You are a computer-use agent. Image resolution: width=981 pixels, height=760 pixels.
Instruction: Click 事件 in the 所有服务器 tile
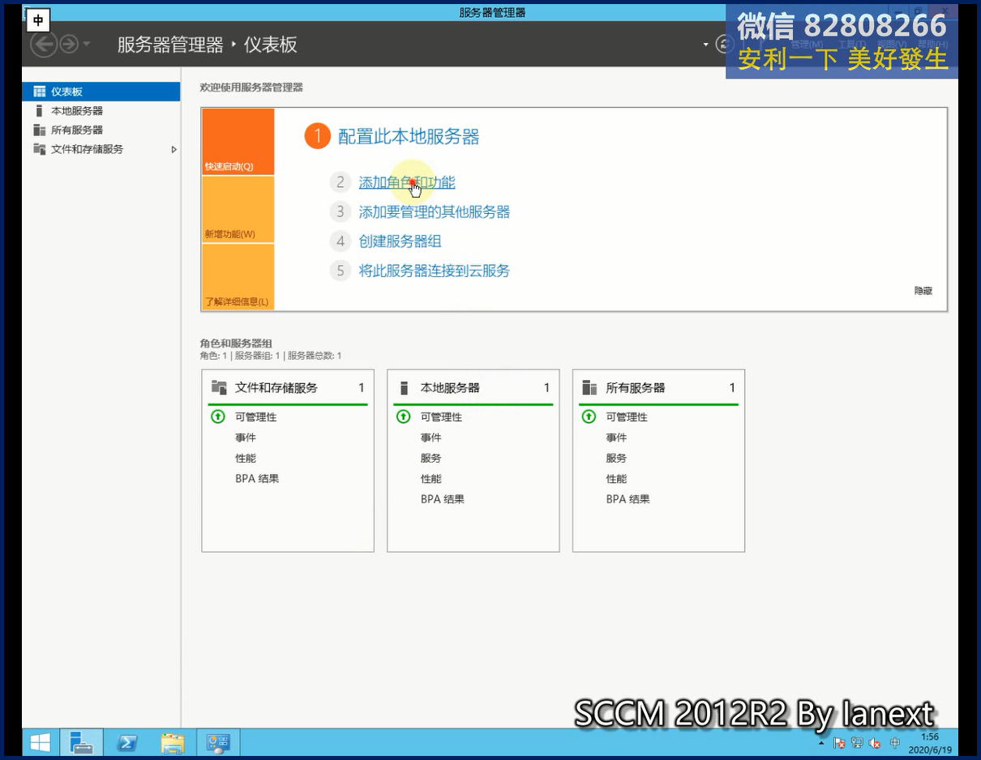pyautogui.click(x=617, y=438)
